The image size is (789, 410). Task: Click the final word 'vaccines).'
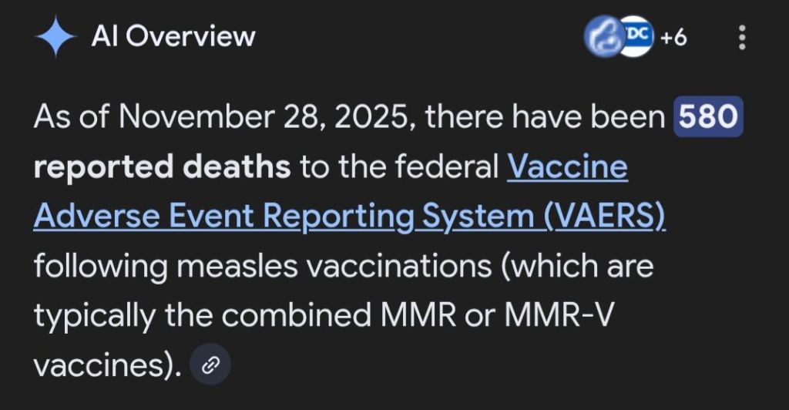[108, 367]
